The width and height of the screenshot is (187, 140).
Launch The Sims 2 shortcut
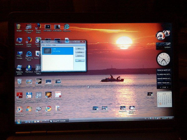[29, 69]
